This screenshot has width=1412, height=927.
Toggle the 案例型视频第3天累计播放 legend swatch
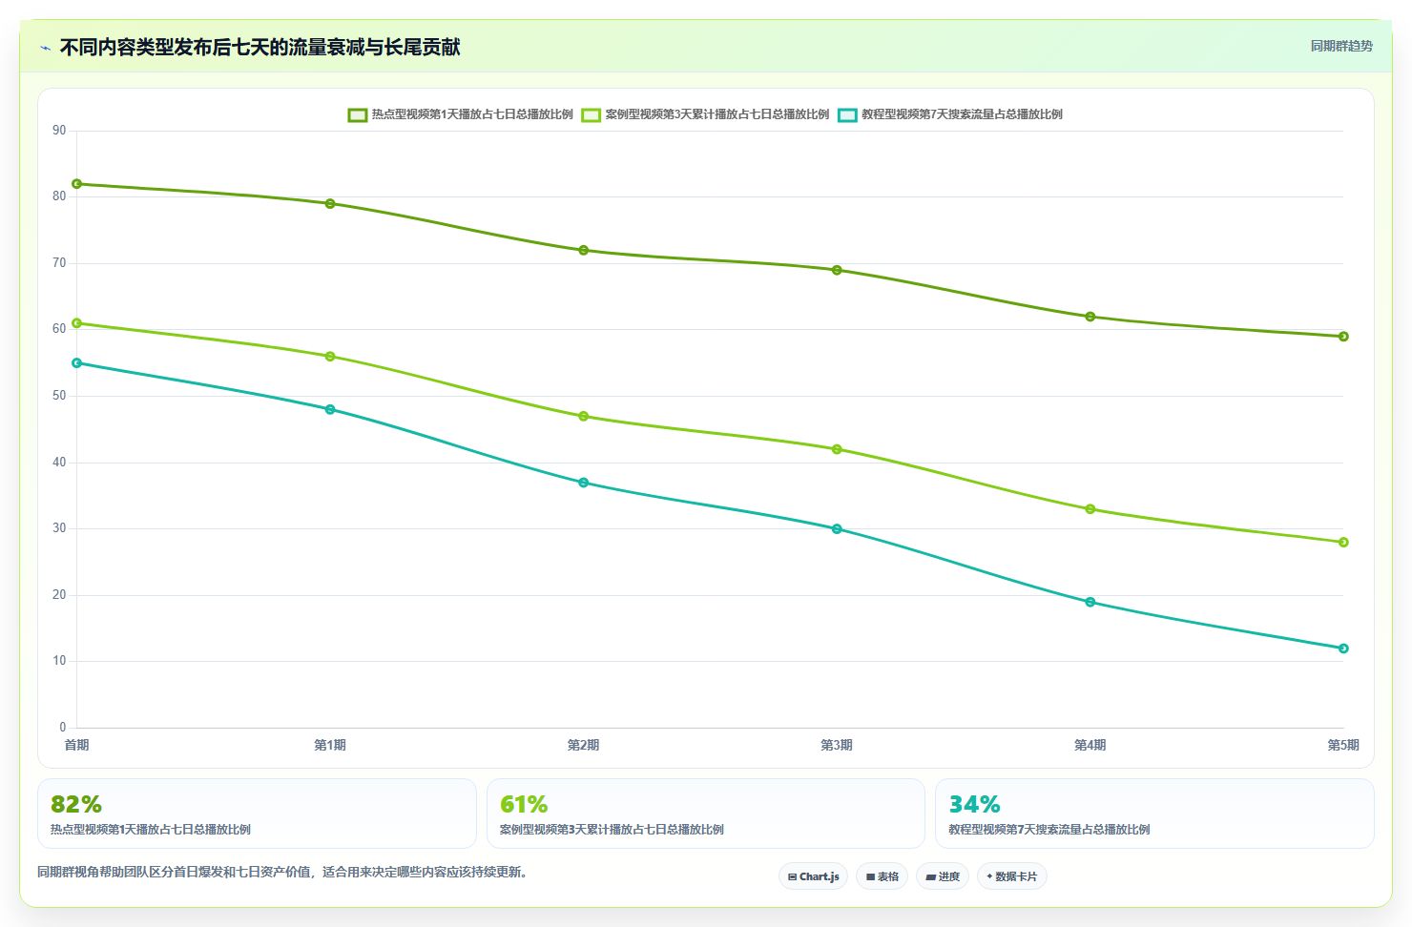click(592, 114)
